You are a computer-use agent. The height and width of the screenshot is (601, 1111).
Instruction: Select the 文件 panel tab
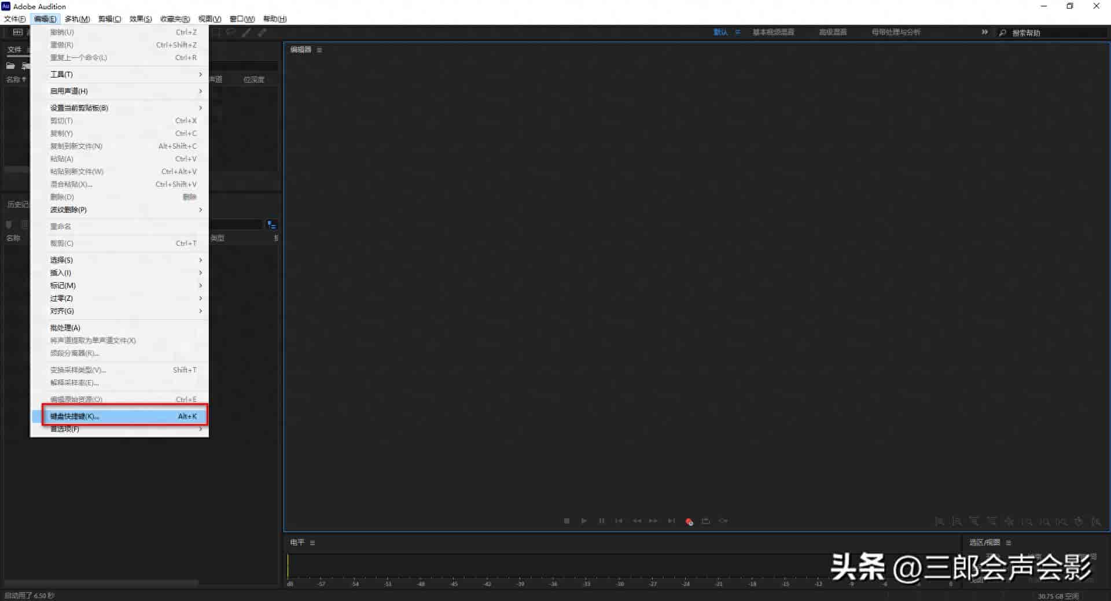click(x=14, y=50)
